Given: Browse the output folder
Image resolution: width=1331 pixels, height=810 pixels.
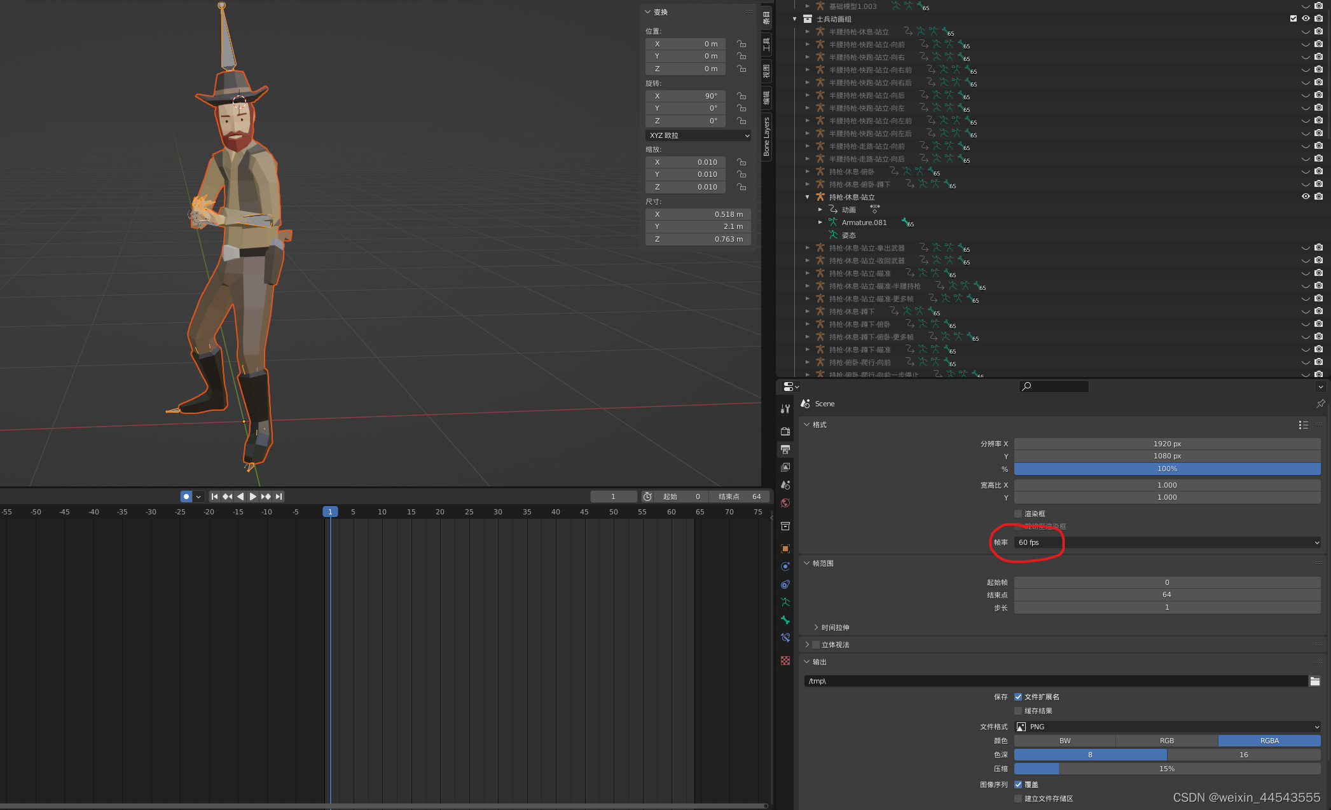Looking at the screenshot, I should point(1314,681).
